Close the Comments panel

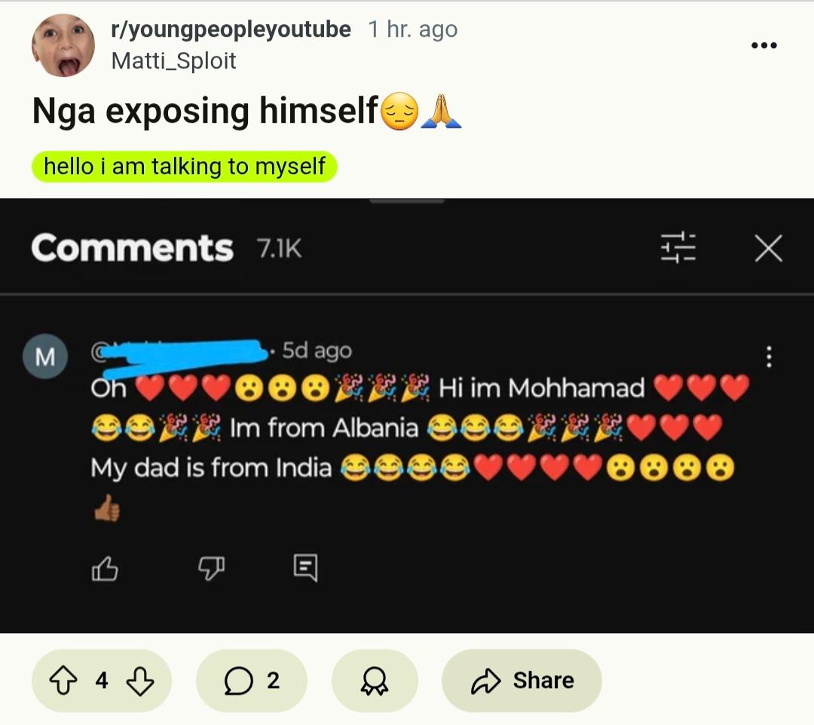[768, 247]
